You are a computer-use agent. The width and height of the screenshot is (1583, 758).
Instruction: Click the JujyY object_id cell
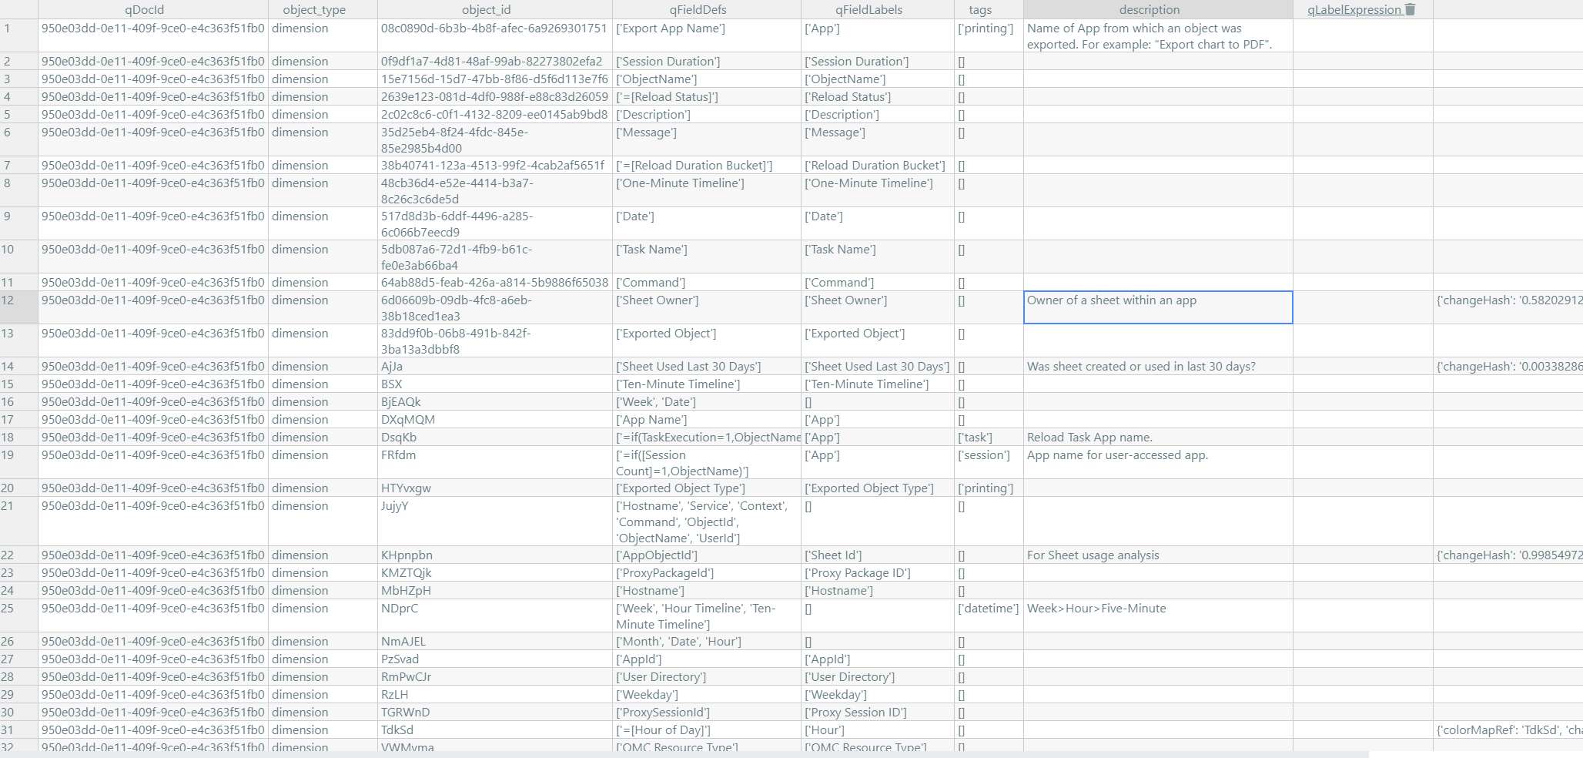click(x=494, y=522)
